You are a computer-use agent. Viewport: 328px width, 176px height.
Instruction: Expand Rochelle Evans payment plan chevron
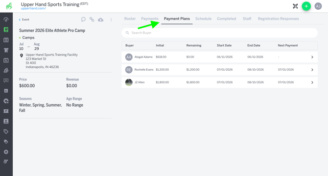click(x=312, y=70)
